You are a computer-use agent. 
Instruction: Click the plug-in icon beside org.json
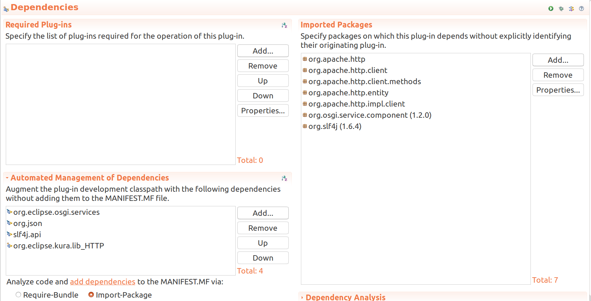[x=10, y=223]
